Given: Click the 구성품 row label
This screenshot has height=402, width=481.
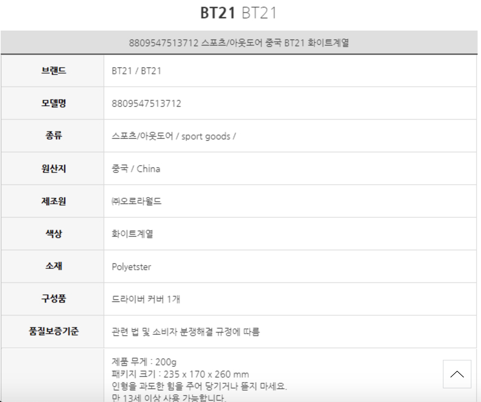Looking at the screenshot, I should pos(53,299).
